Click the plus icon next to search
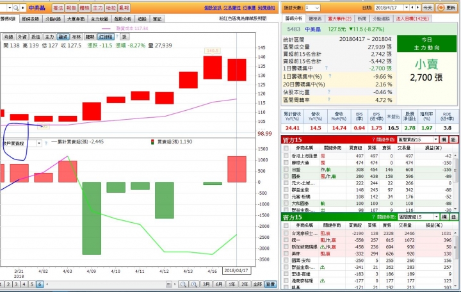This screenshot has width=461, height=292. (22, 8)
